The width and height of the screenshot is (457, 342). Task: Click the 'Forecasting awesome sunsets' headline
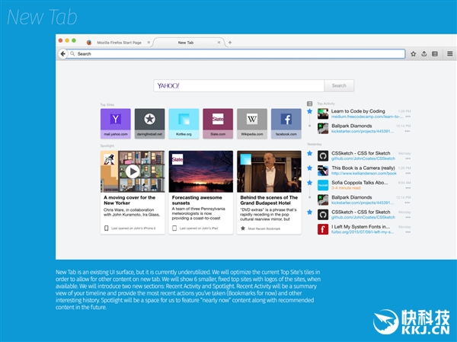click(197, 200)
